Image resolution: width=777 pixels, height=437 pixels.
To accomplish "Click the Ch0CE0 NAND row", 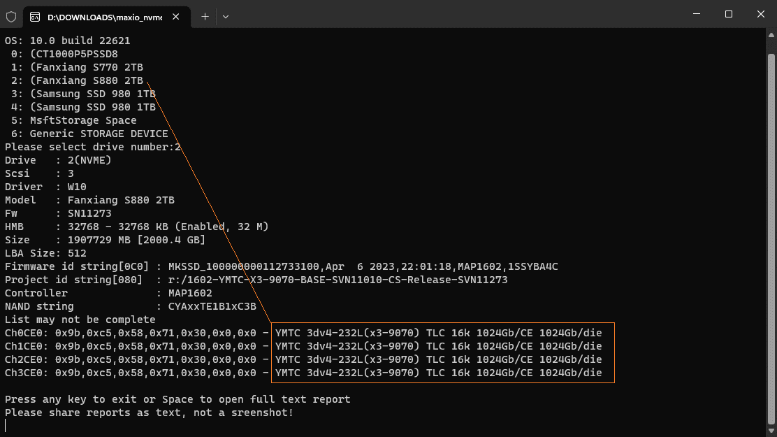I will pos(303,334).
